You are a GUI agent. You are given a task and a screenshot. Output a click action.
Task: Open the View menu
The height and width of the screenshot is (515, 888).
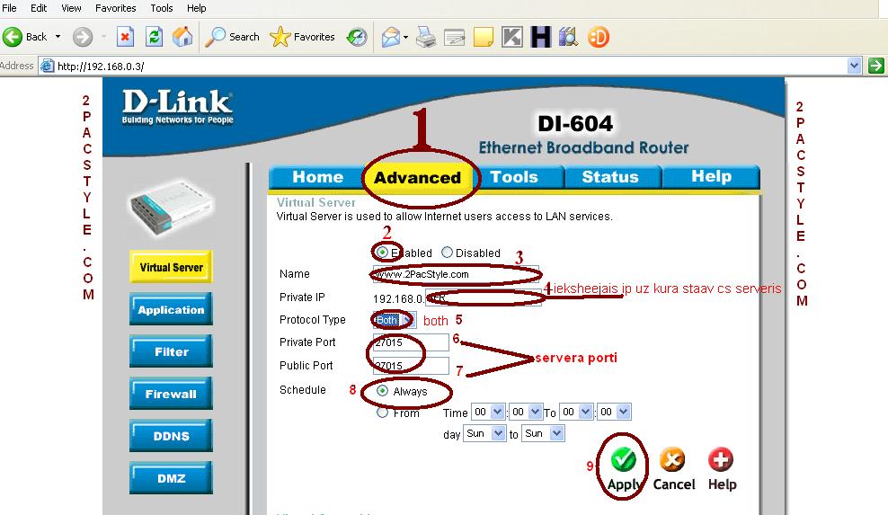[71, 8]
